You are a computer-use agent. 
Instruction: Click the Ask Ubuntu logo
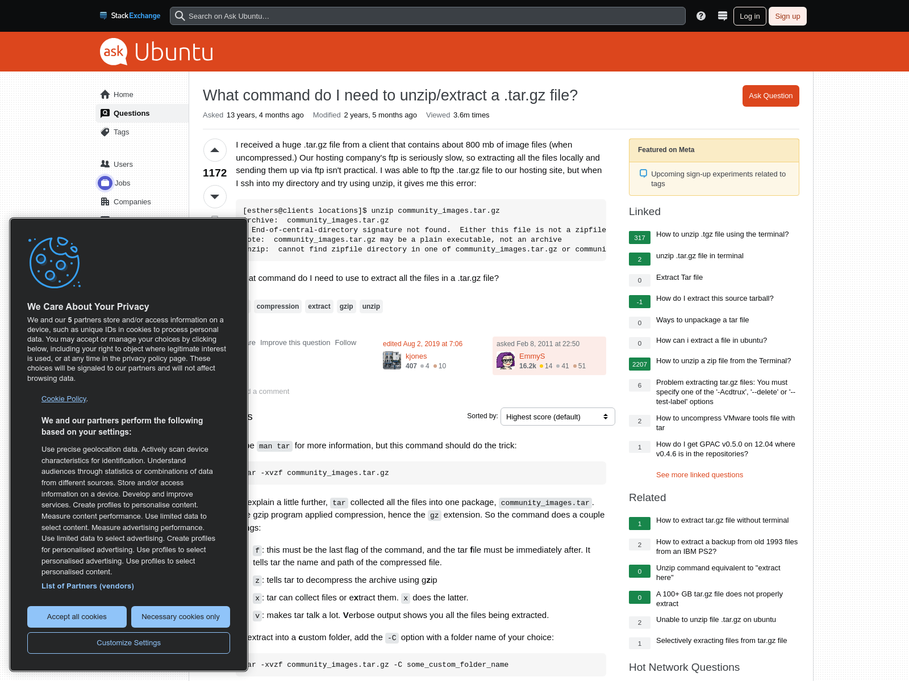pyautogui.click(x=157, y=52)
